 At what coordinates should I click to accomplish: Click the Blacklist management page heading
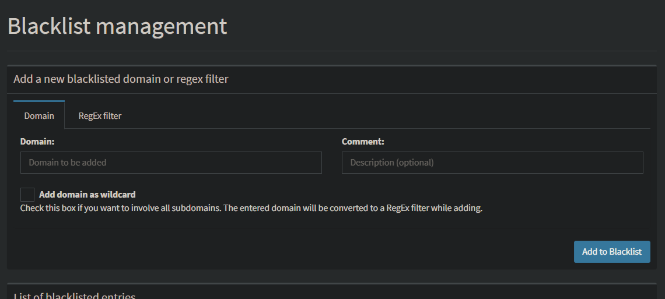[x=117, y=27]
